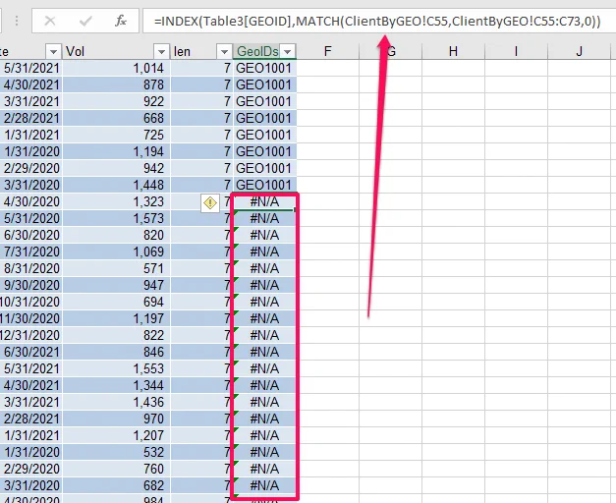Click the formula bar input field
Image resolution: width=616 pixels, height=503 pixels.
pos(378,21)
